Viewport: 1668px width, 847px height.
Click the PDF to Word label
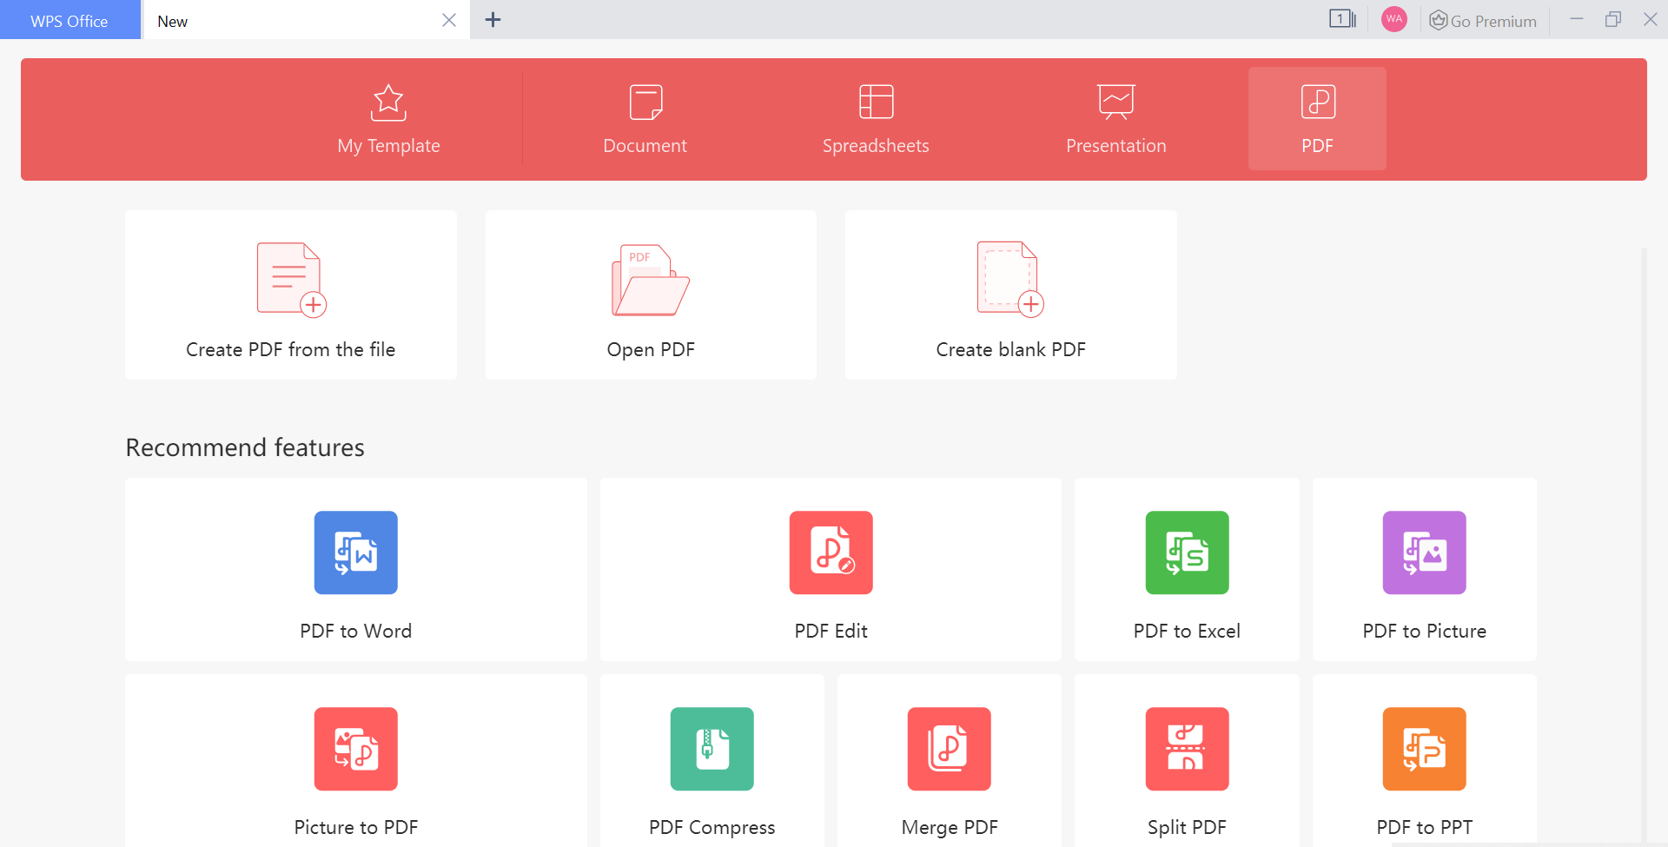(356, 631)
